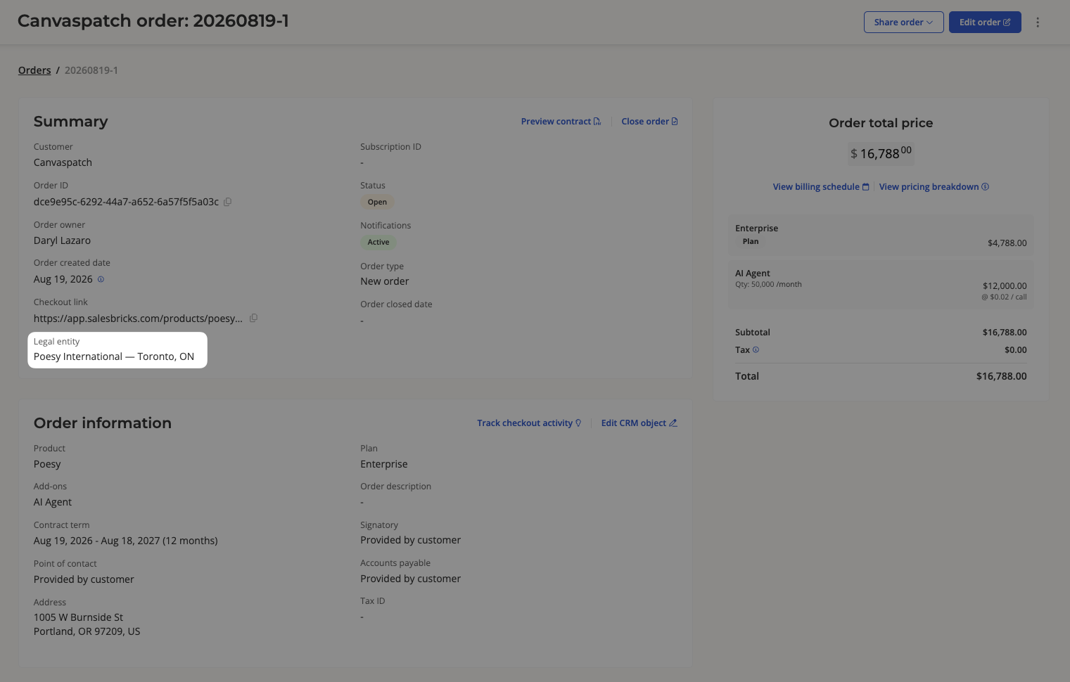Click the Edit order button
The image size is (1070, 682).
[985, 22]
